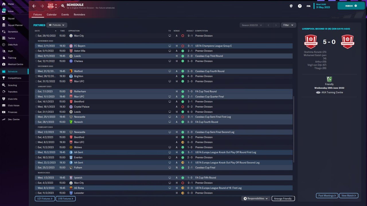Select the circle for Man City 29/10/2022 fixture
Viewport: 367px width, 206px height.
point(36,36)
